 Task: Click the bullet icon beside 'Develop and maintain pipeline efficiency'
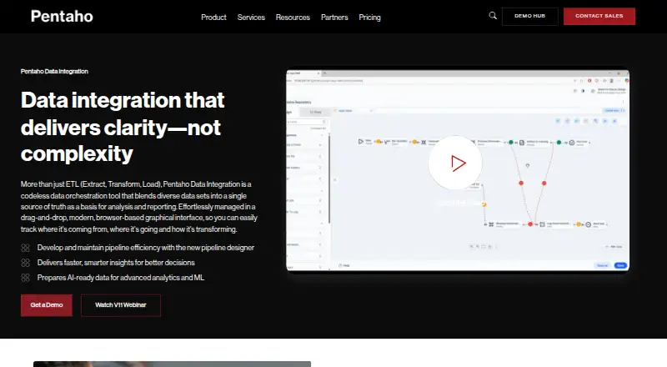click(x=26, y=248)
